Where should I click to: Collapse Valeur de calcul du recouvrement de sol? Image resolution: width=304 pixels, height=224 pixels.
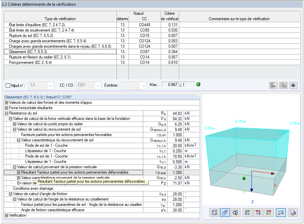click(x=14, y=130)
